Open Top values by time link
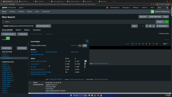The image size is (172, 97). 51,52
